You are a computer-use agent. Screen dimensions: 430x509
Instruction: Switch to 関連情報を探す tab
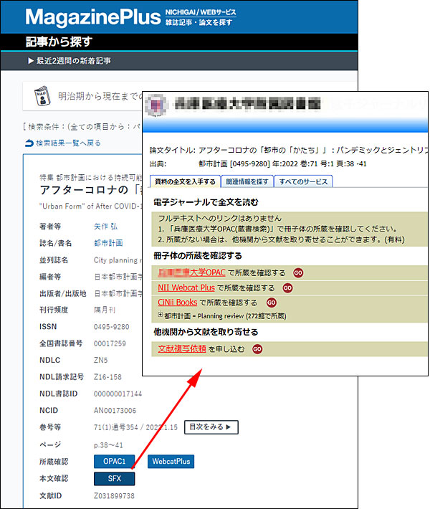point(246,181)
